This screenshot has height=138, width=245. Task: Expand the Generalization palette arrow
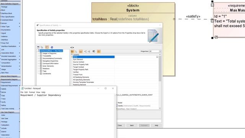coord(20,66)
